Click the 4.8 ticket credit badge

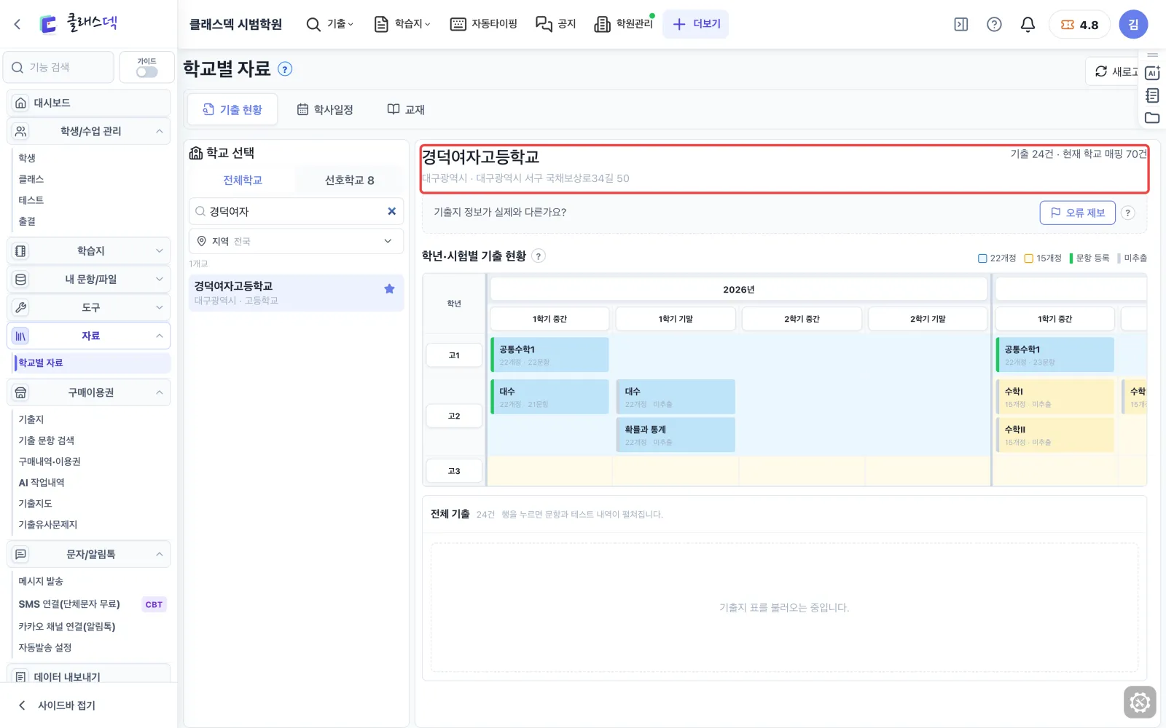tap(1079, 24)
